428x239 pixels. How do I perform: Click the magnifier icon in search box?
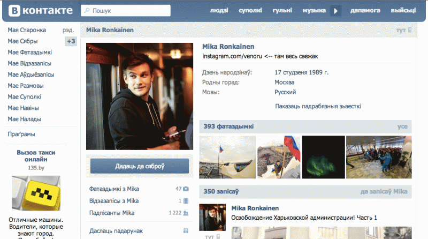[87, 10]
